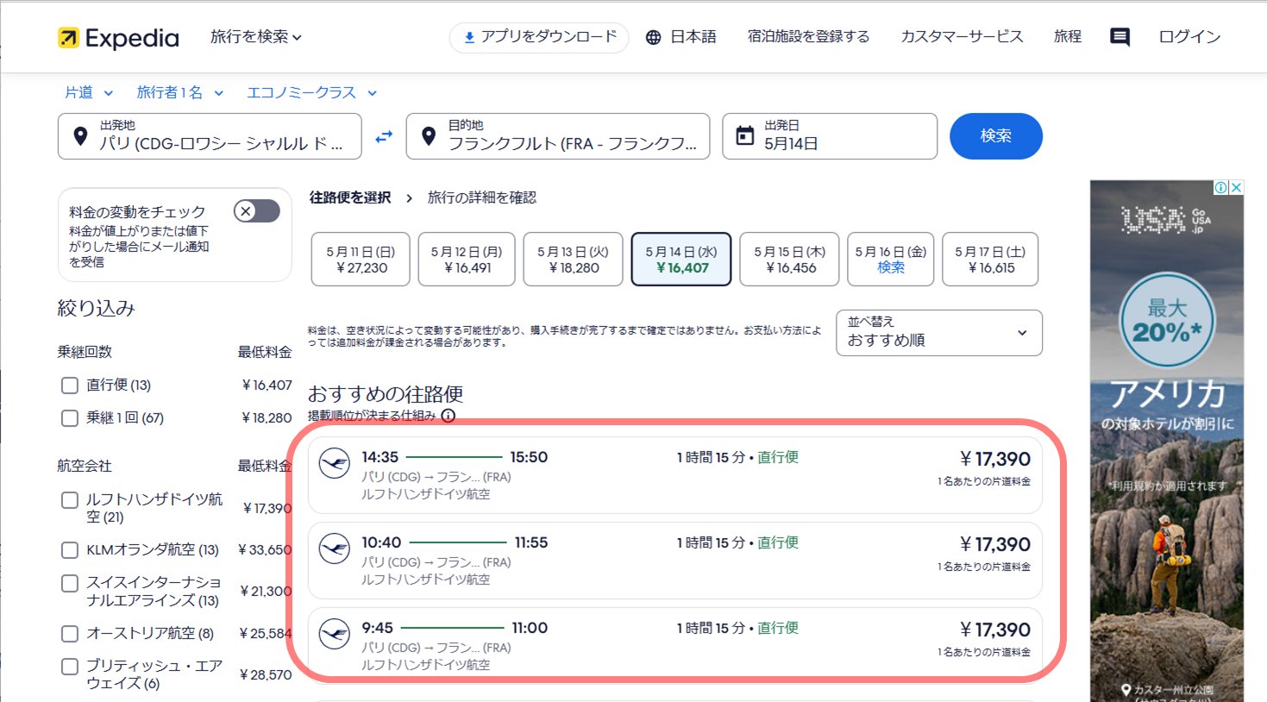Click the Lufthansa logo on the 10:40 flight
1267x702 pixels.
tap(335, 548)
